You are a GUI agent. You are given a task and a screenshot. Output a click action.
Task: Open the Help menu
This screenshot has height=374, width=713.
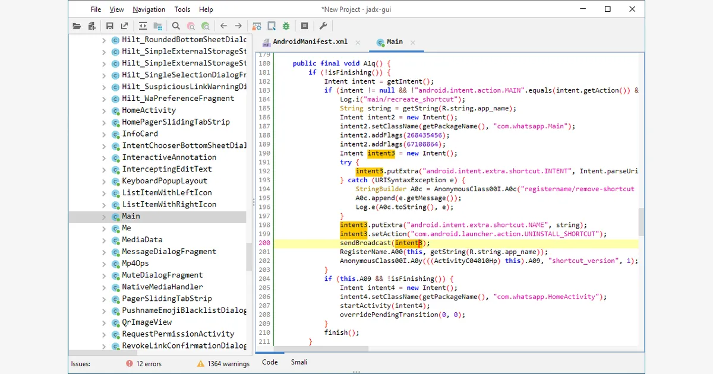pyautogui.click(x=206, y=9)
